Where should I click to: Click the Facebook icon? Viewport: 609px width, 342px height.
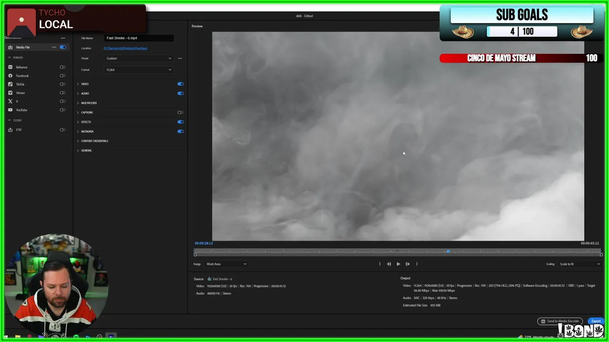tap(10, 76)
